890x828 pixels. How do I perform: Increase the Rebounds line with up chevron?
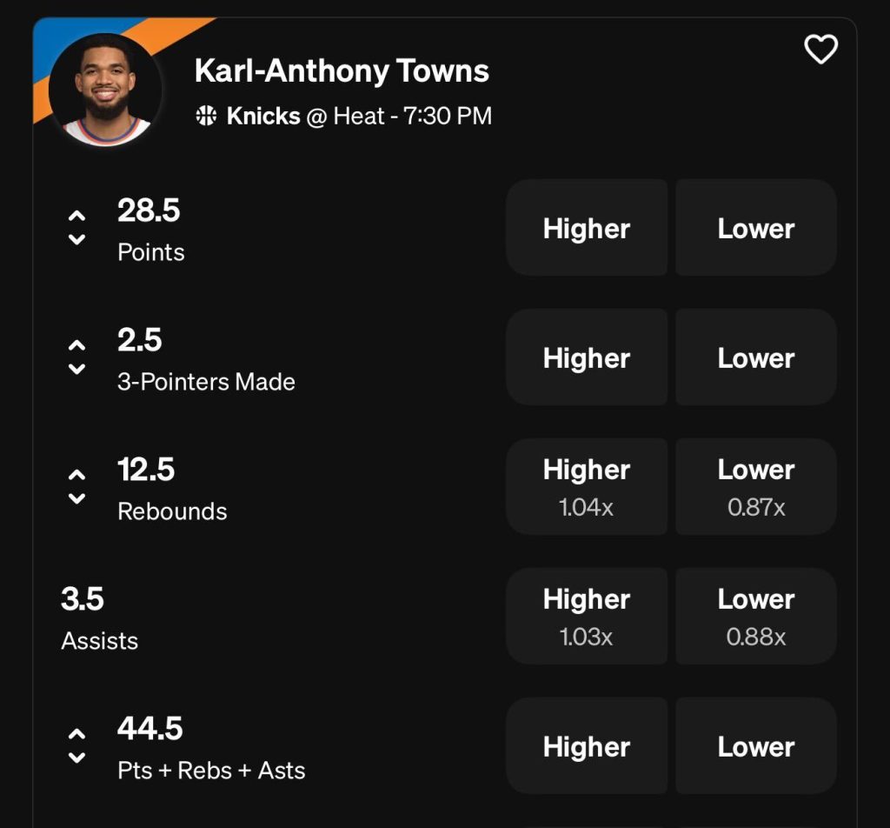point(77,475)
